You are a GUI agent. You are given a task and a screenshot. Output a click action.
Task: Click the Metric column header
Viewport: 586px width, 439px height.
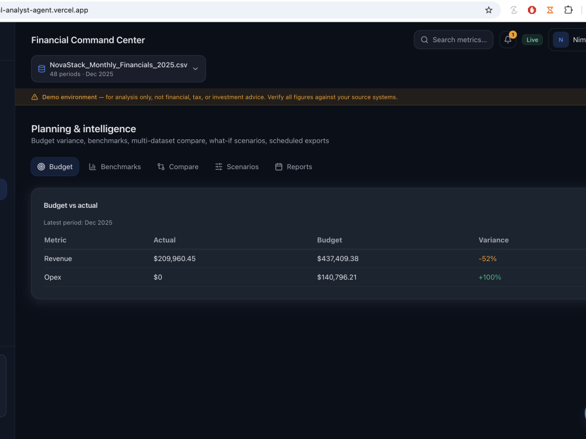(x=55, y=240)
